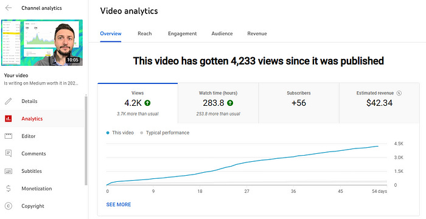Screen dimensions: 426x219
Task: Click the Monetization dollar sign icon
Action: [x=9, y=189]
